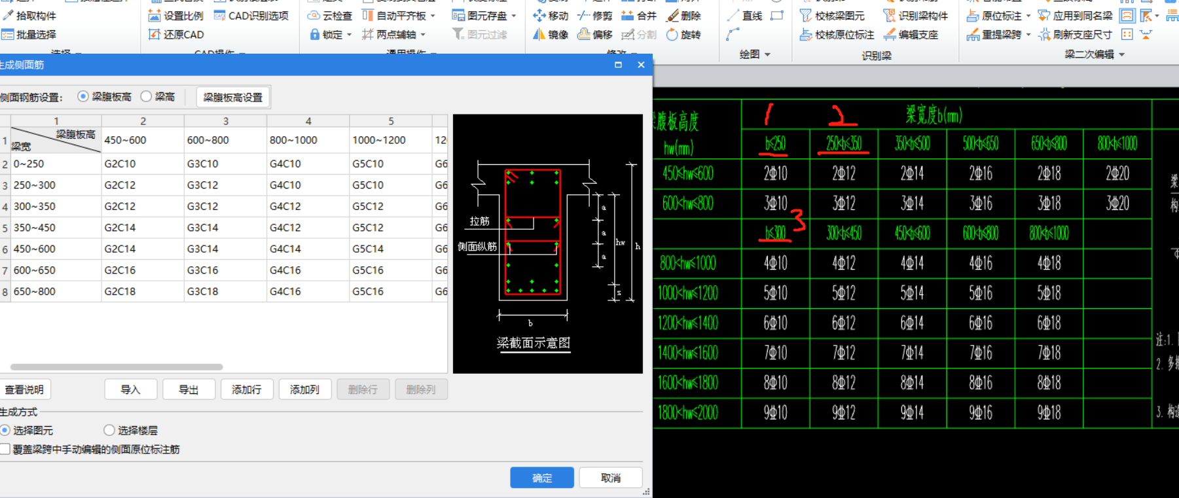Click the 原位标注 annotation tool
The width and height of the screenshot is (1179, 498).
pyautogui.click(x=994, y=16)
